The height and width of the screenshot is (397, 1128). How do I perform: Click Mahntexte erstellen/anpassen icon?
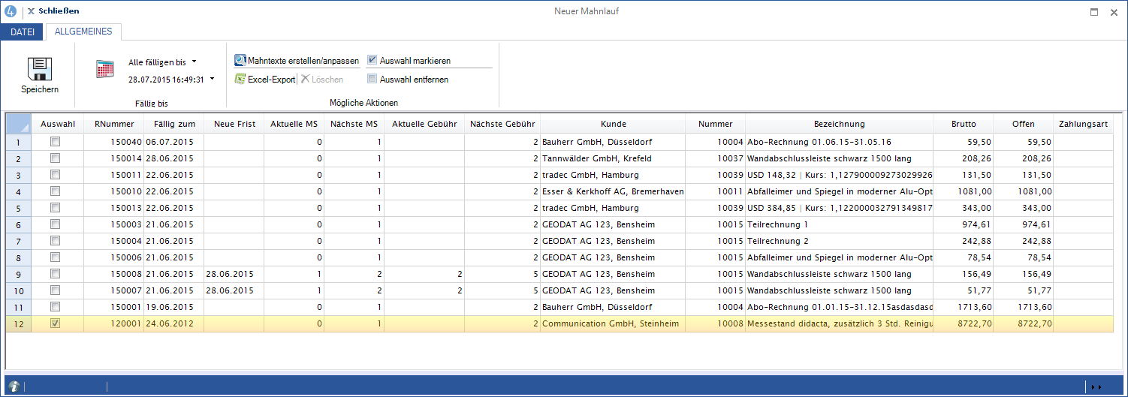coord(240,61)
